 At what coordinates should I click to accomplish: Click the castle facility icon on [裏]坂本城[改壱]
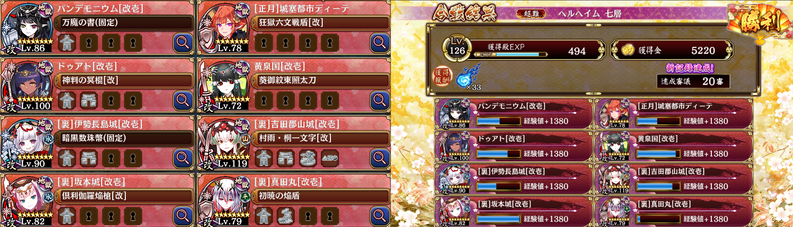point(67,216)
